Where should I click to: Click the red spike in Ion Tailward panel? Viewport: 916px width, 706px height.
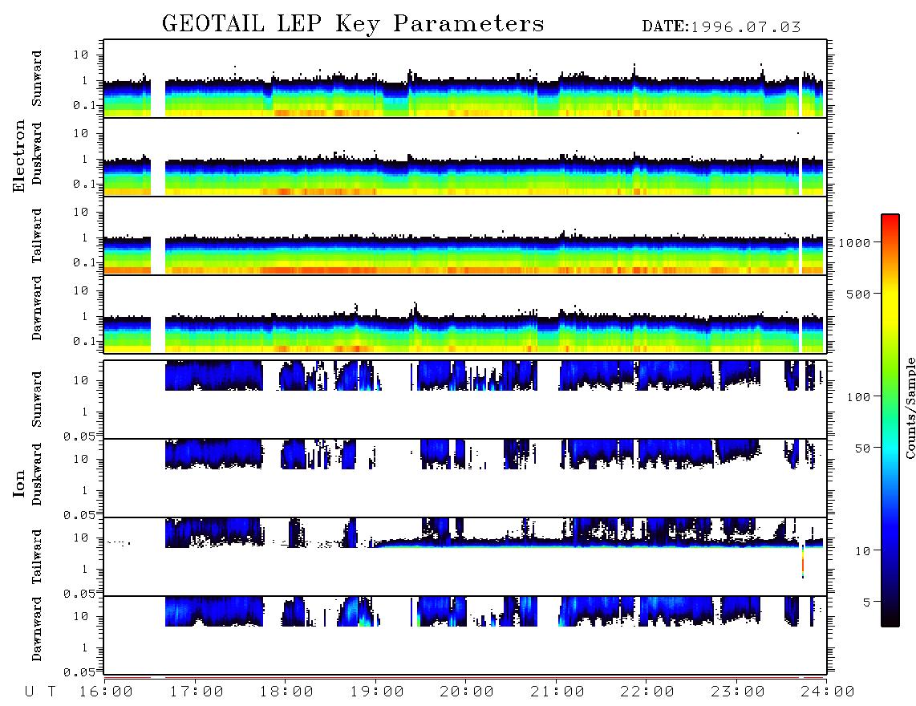tap(803, 562)
